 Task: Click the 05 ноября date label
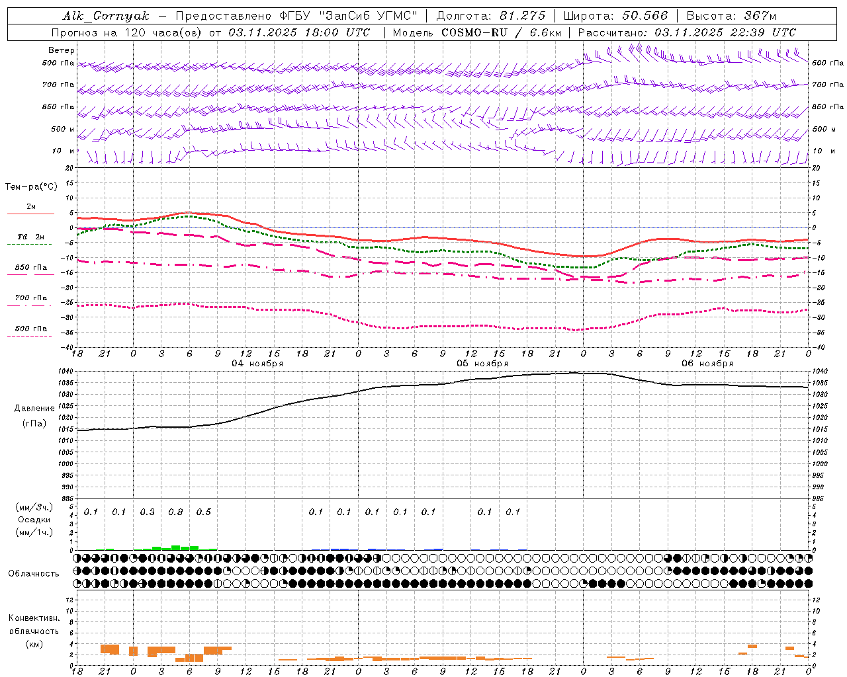point(482,364)
